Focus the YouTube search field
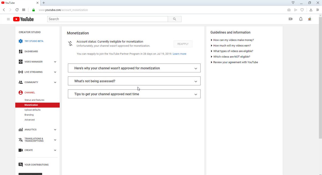 coord(107,19)
